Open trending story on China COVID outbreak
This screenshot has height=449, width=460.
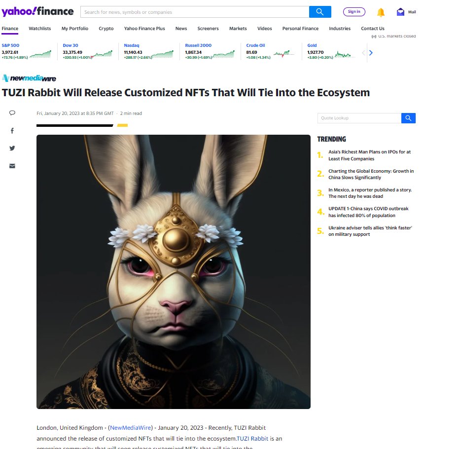[x=368, y=212]
